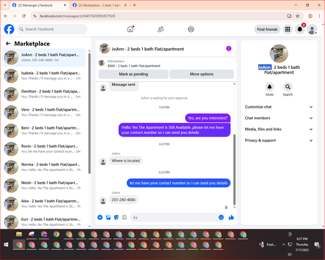
Task: Open more actions plus icon in composer
Action: point(100,217)
